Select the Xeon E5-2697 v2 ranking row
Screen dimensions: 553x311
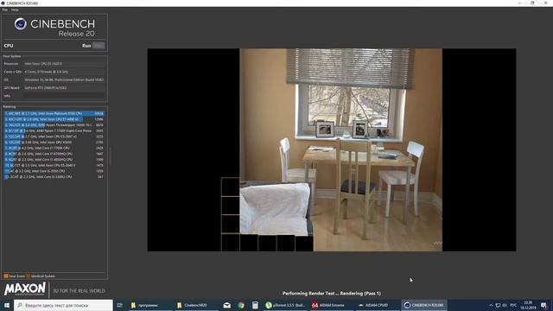pyautogui.click(x=54, y=136)
